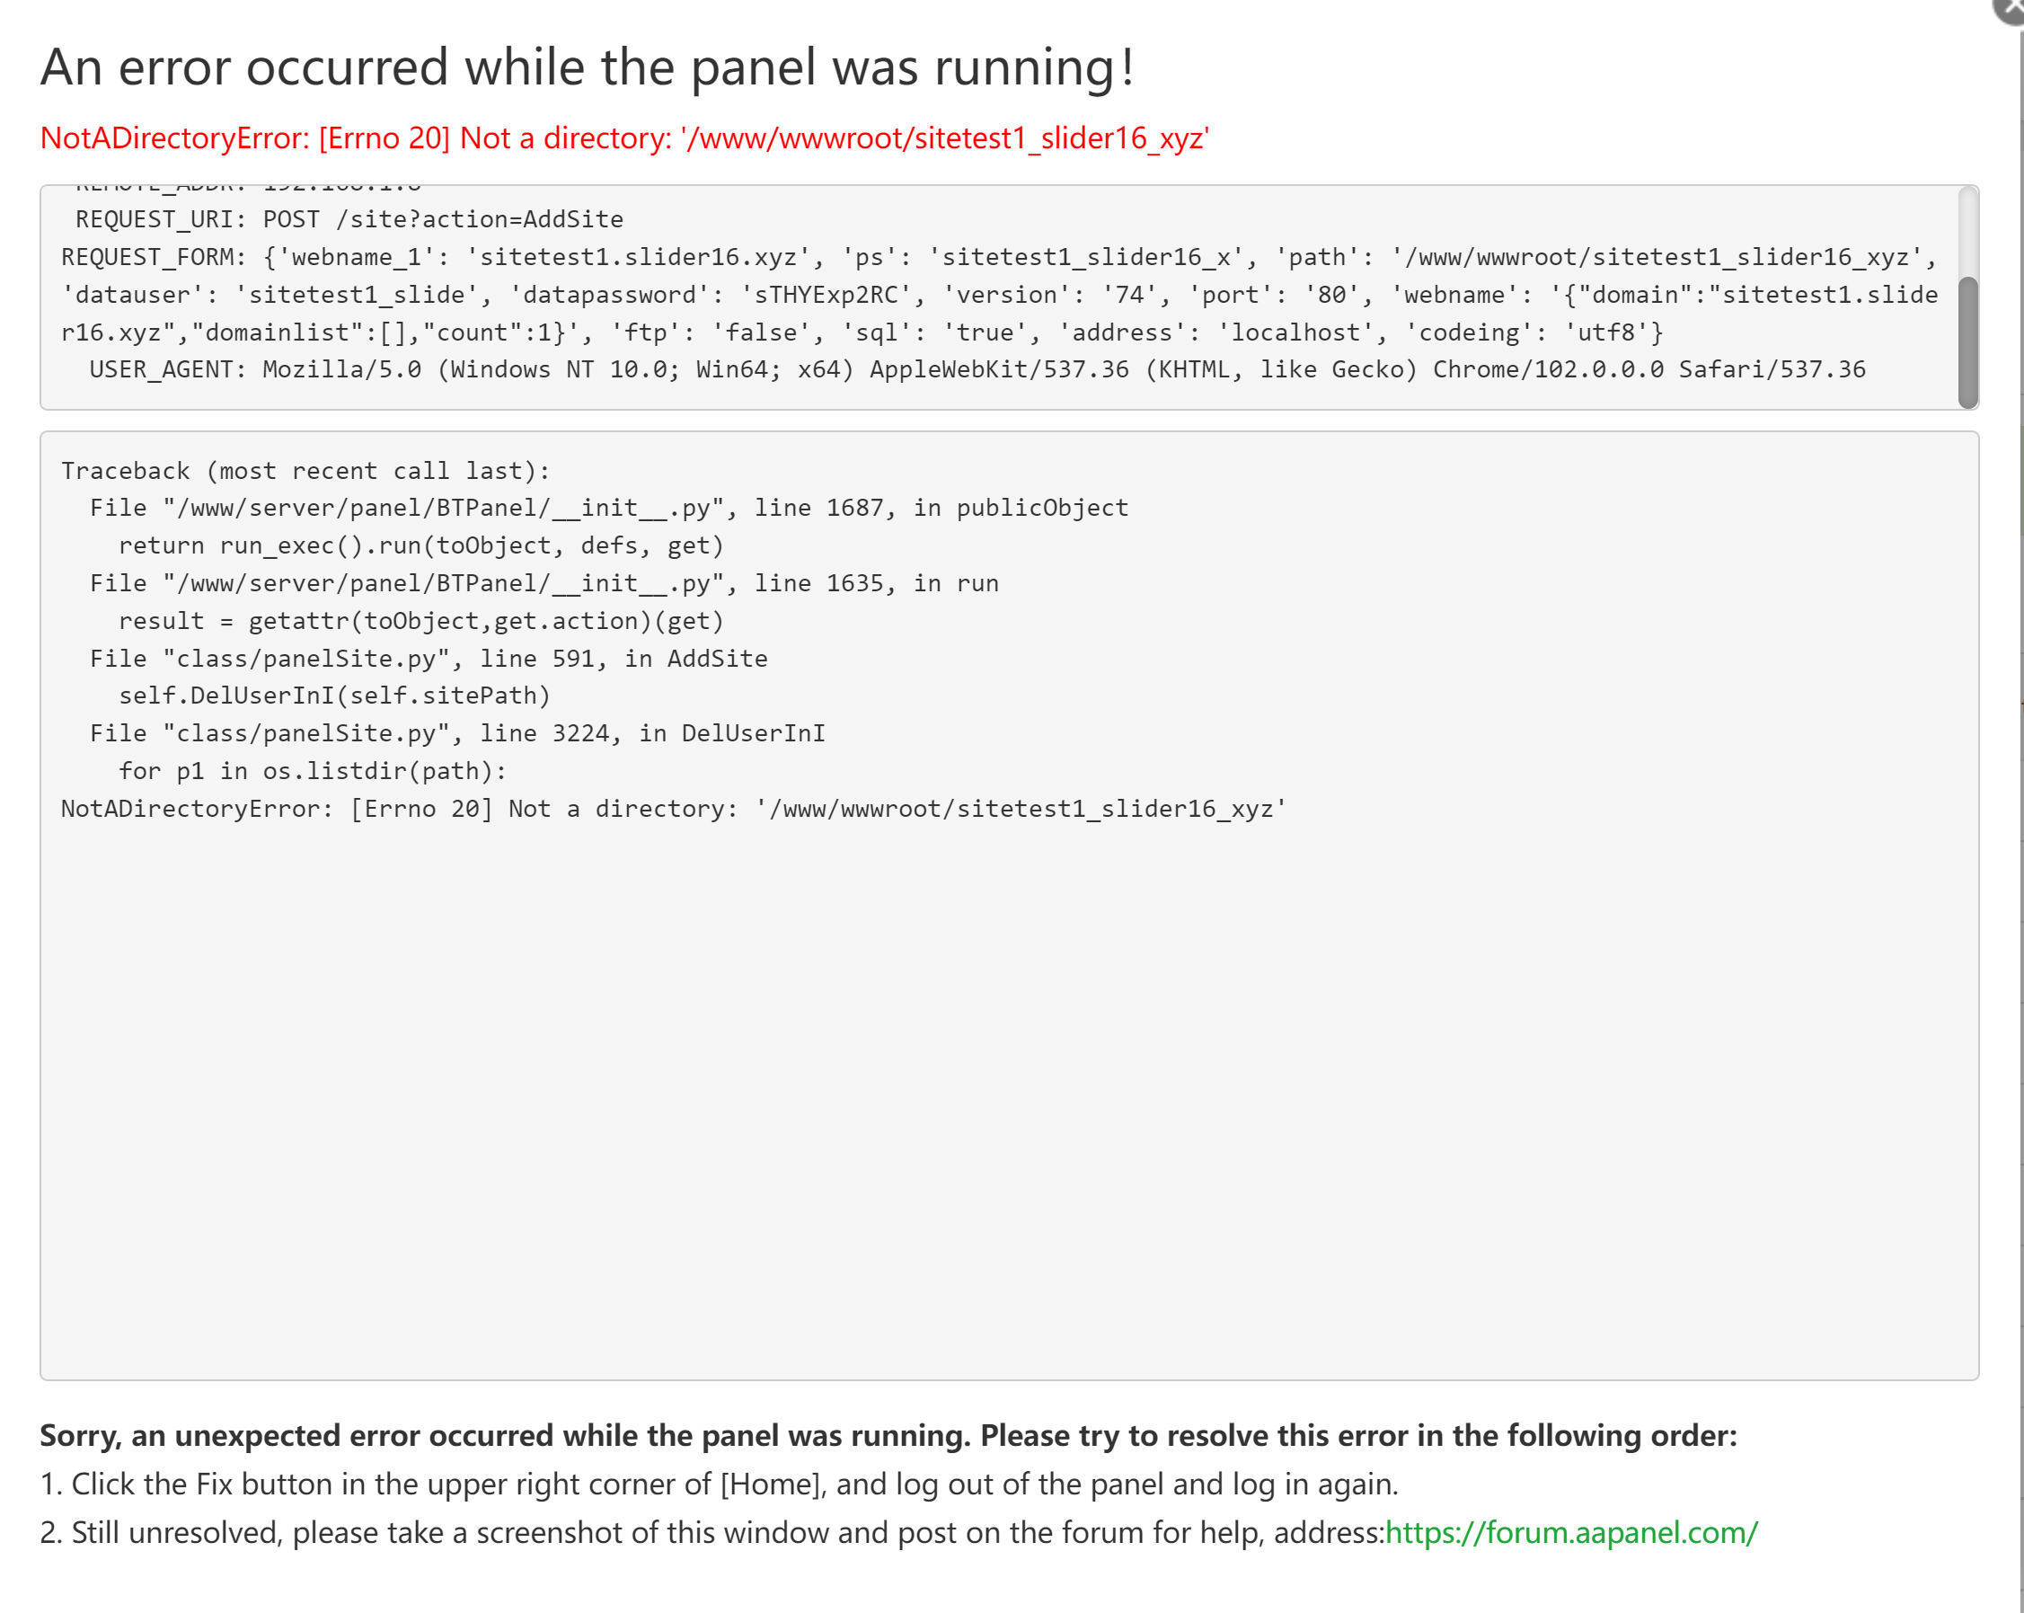Click the 'Click the Fix button' instruction step

[x=719, y=1484]
